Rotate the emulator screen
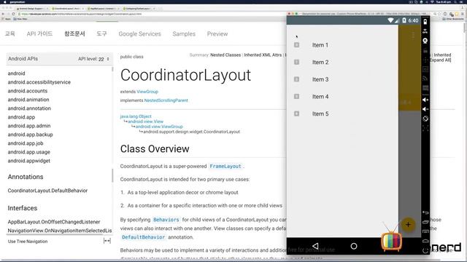467x262 pixels. (x=425, y=119)
